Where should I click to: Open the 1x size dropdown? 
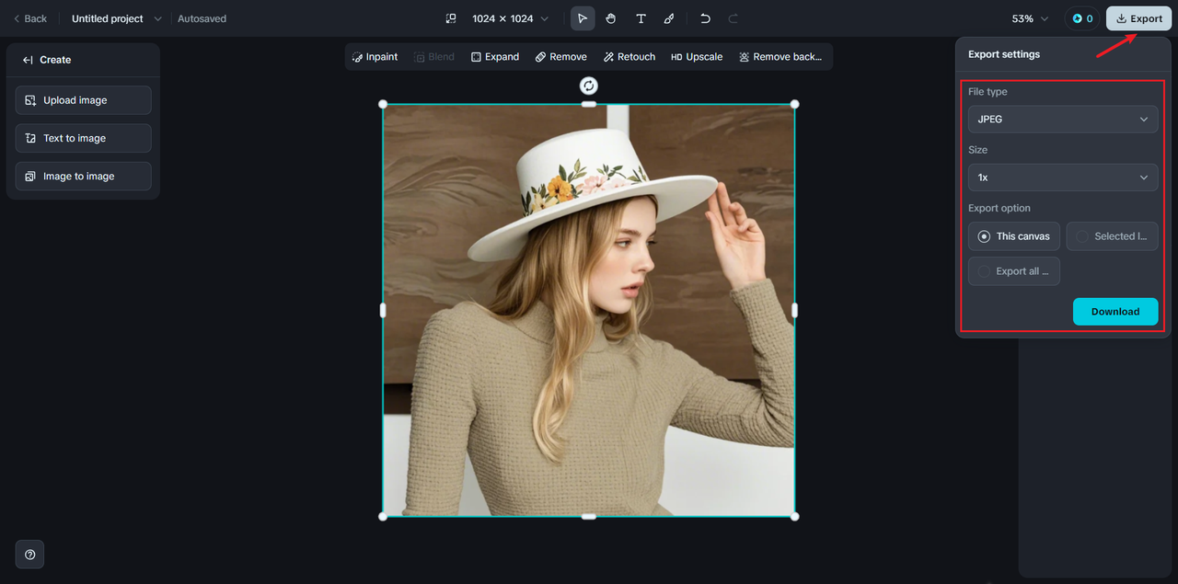[x=1063, y=177]
